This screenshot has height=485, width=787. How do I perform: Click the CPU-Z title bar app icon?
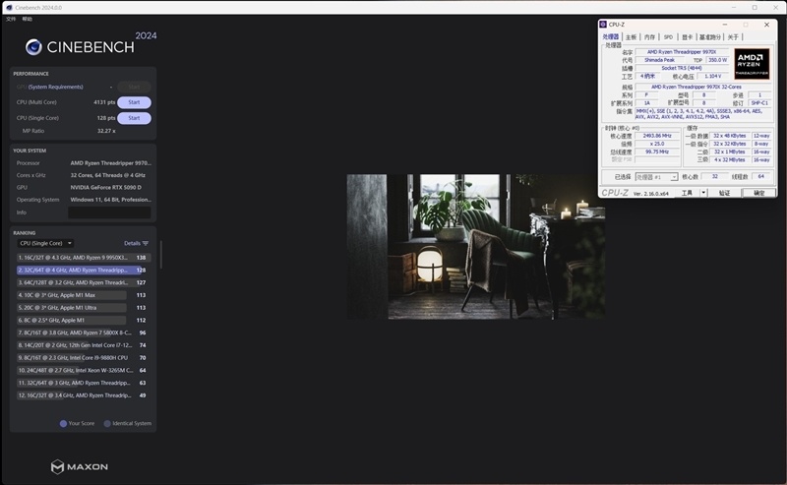pyautogui.click(x=603, y=24)
